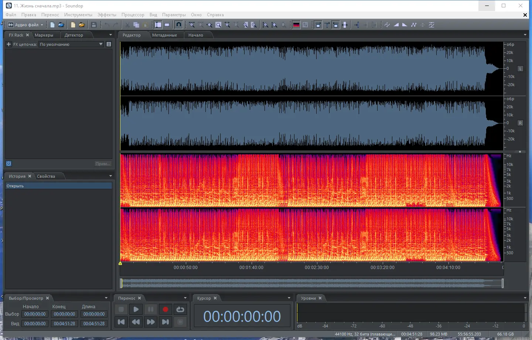Open the FX chain preset По умолчанию dropdown
Viewport: 532px width, 340px height.
coord(71,44)
